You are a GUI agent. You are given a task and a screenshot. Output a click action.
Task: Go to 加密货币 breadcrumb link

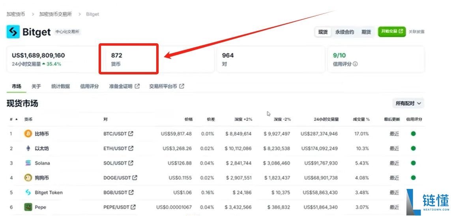pyautogui.click(x=16, y=14)
